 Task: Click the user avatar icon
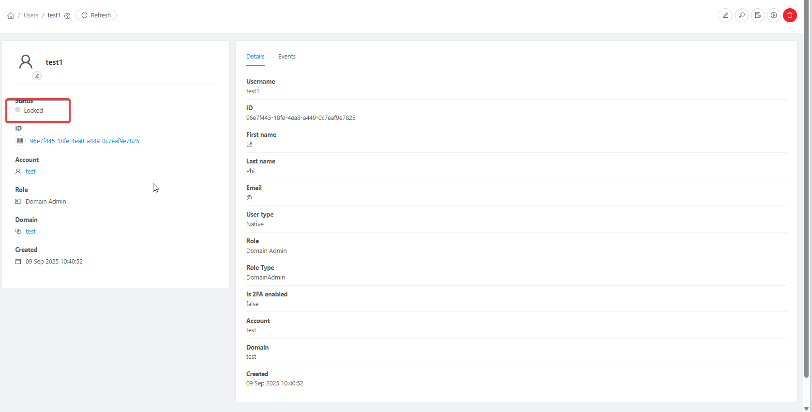[x=26, y=62]
